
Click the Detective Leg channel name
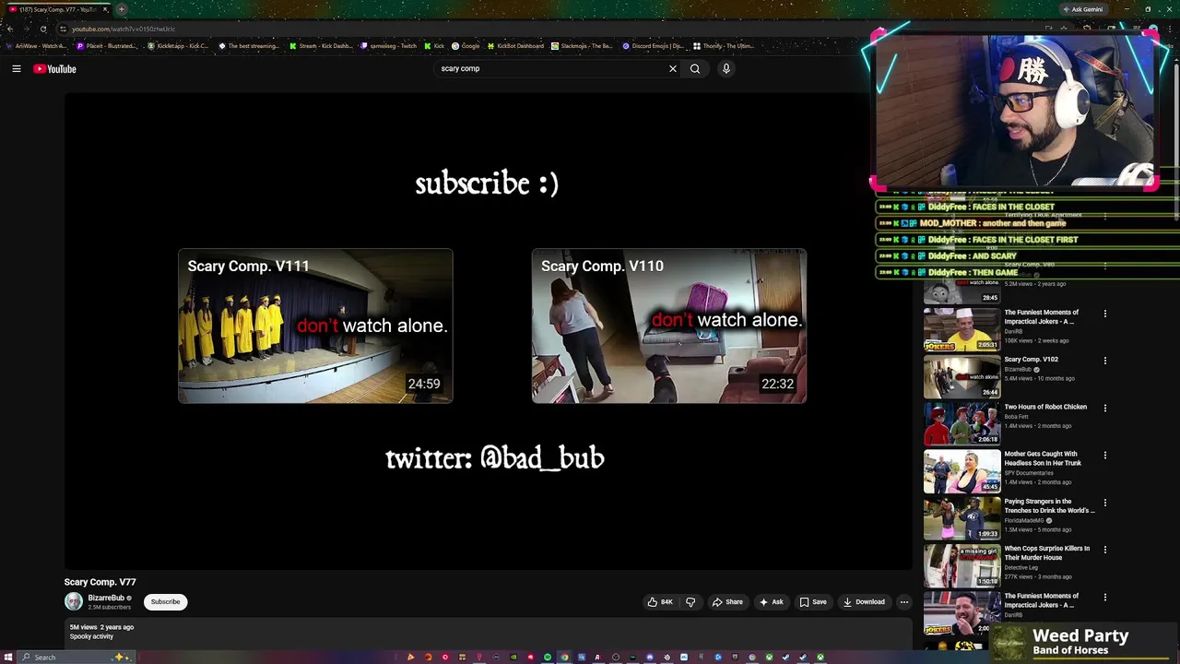click(x=1021, y=567)
